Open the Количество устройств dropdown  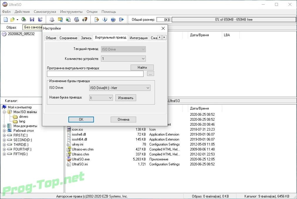pyautogui.click(x=123, y=59)
